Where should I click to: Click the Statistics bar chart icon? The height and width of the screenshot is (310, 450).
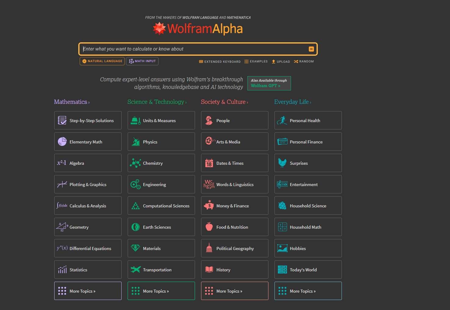pos(62,269)
